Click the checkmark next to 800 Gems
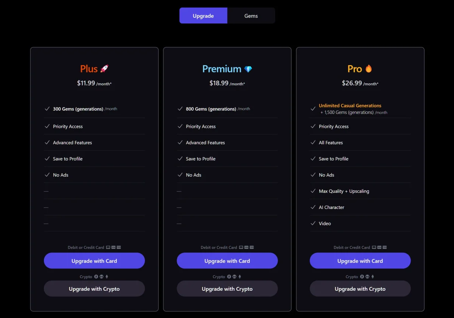The height and width of the screenshot is (318, 454). pyautogui.click(x=180, y=109)
